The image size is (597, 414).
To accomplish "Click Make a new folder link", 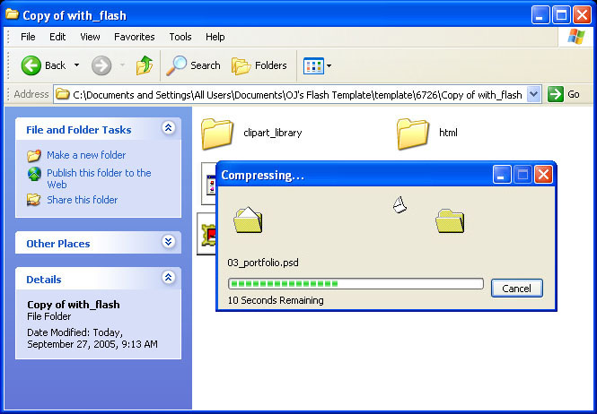I will (x=86, y=155).
